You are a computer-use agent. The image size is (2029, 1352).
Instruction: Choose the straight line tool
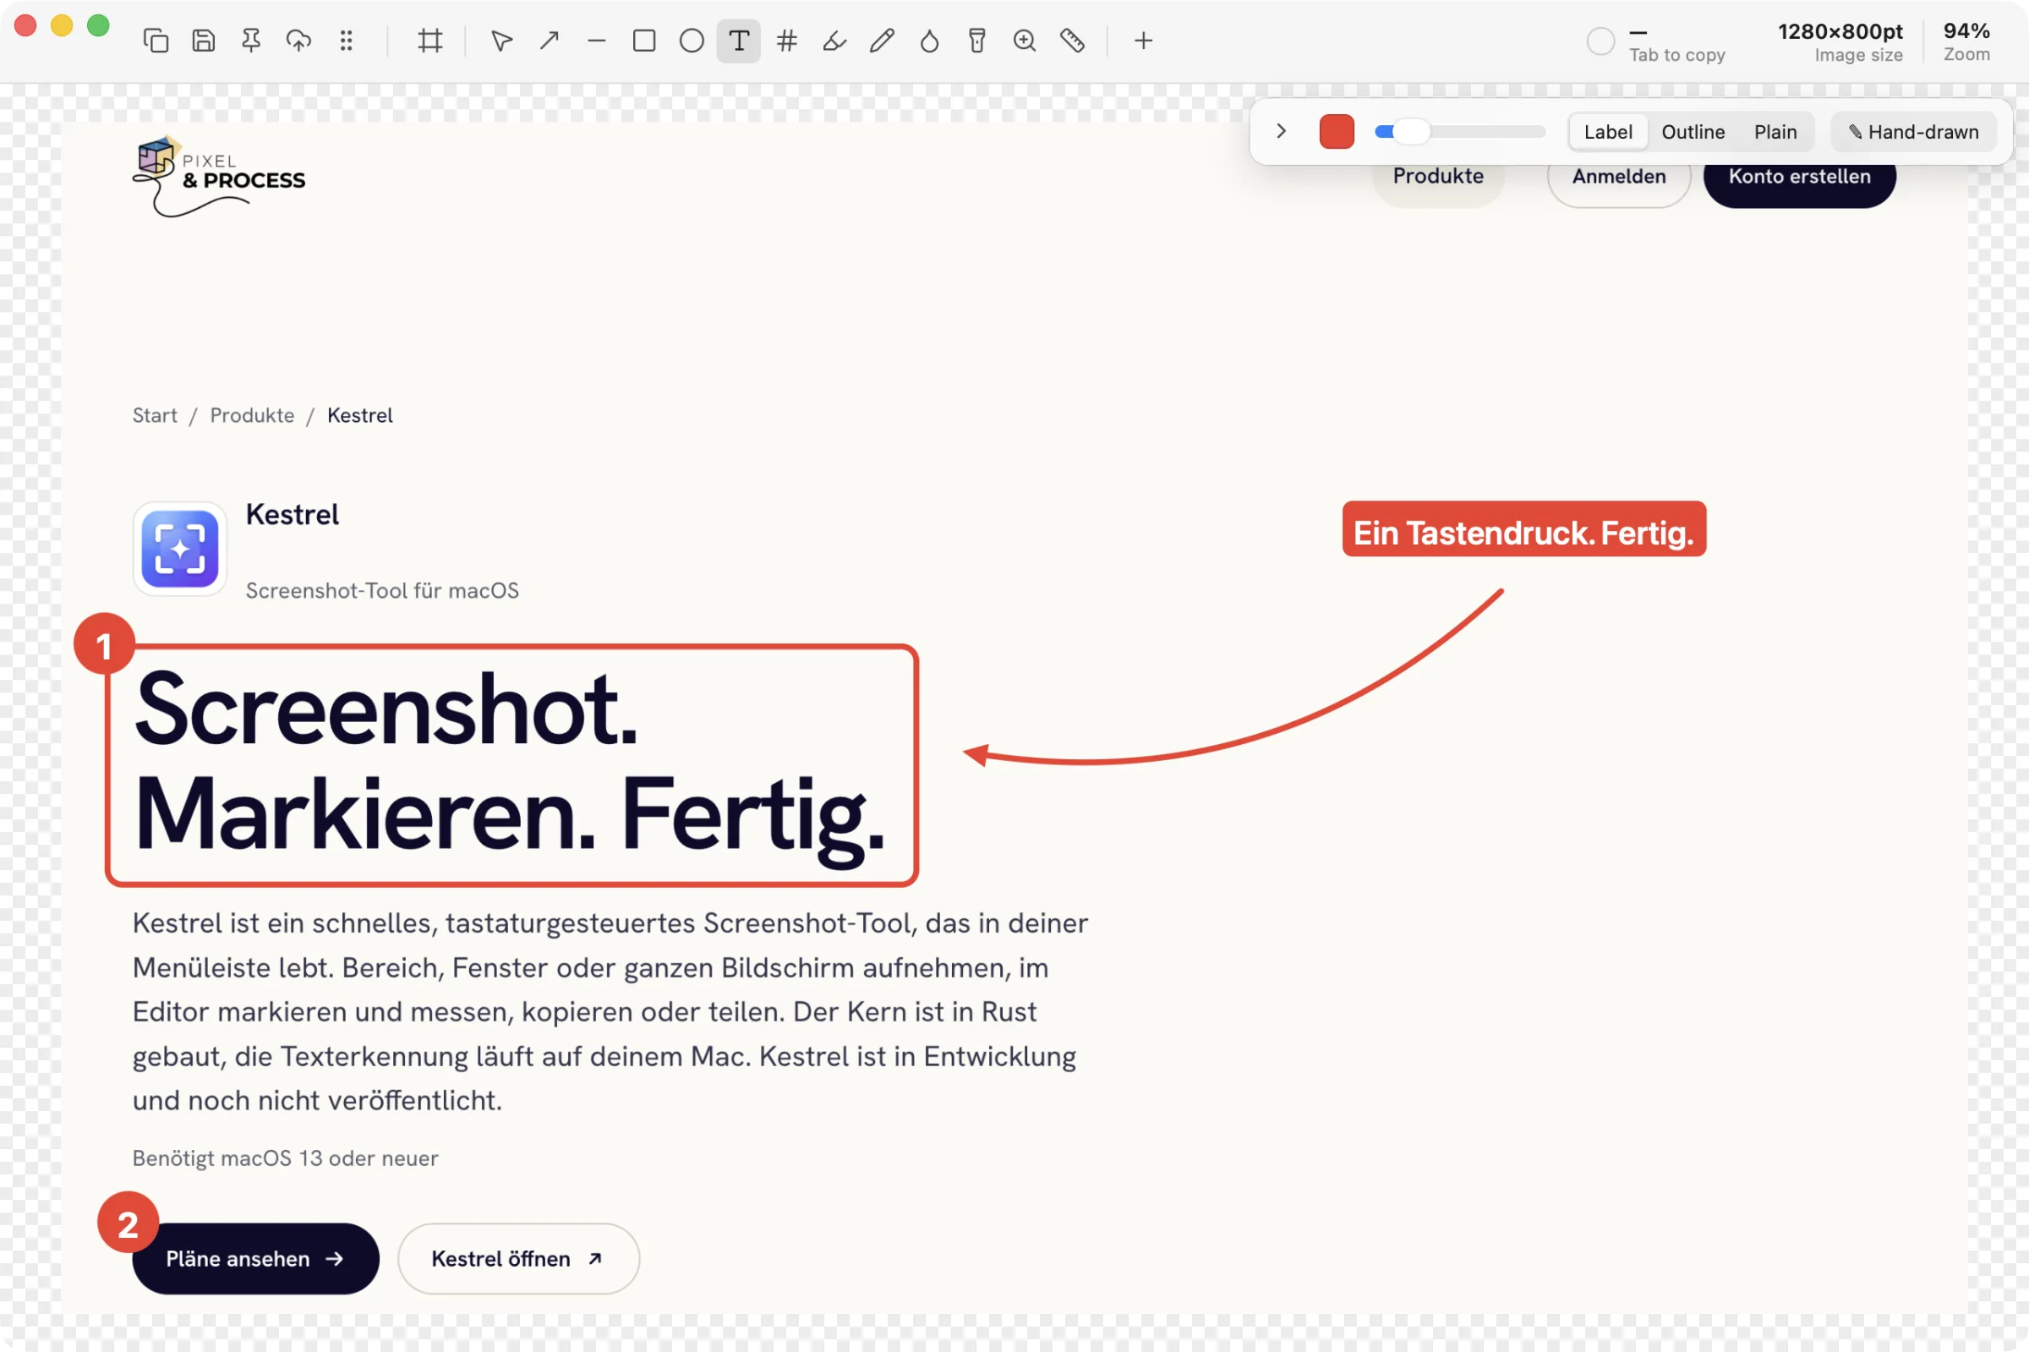pyautogui.click(x=597, y=41)
